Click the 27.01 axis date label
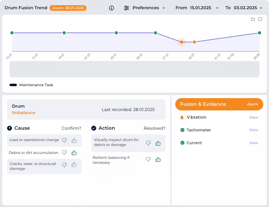This screenshot has width=269, height=207. pyautogui.click(x=165, y=56)
